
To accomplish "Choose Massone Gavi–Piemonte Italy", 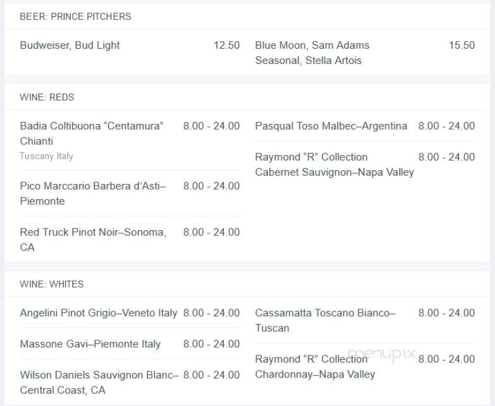I will tap(90, 344).
